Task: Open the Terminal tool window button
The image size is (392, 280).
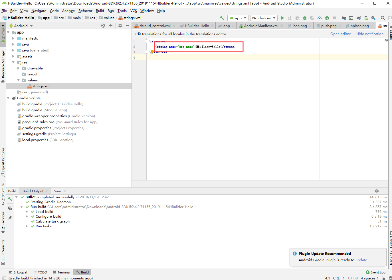Action: pyautogui.click(x=62, y=272)
